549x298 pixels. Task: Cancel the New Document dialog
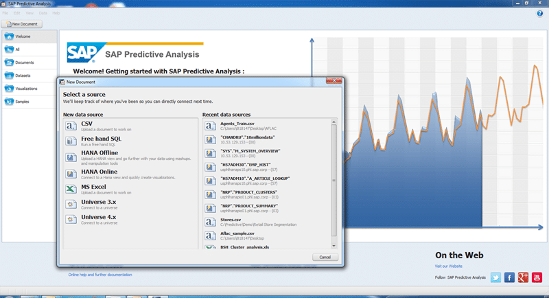(x=325, y=257)
